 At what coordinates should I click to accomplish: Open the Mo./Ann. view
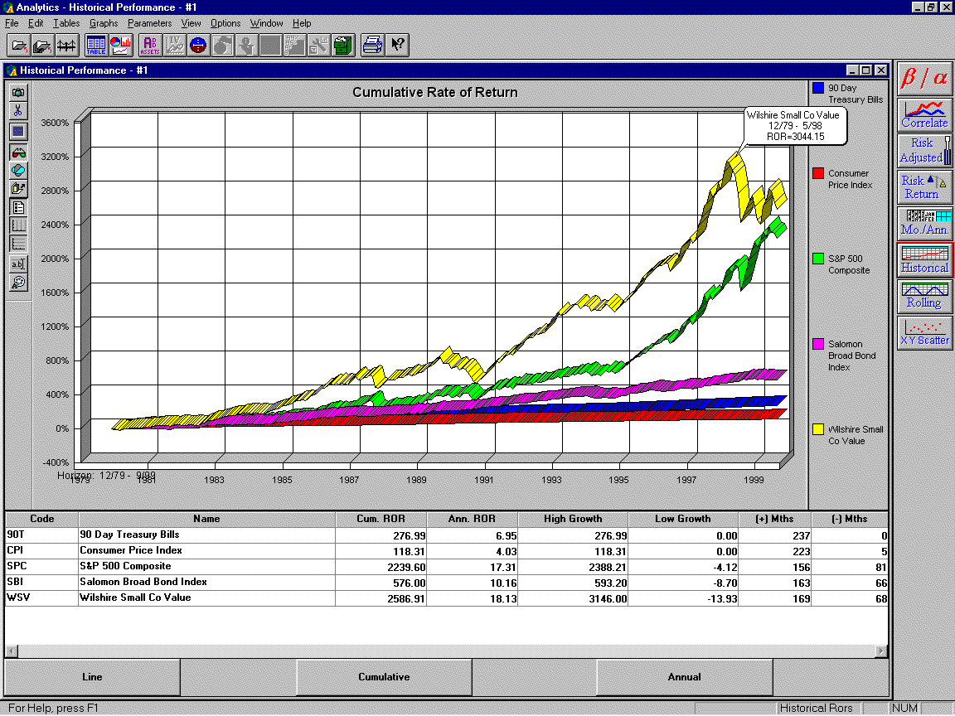(924, 222)
